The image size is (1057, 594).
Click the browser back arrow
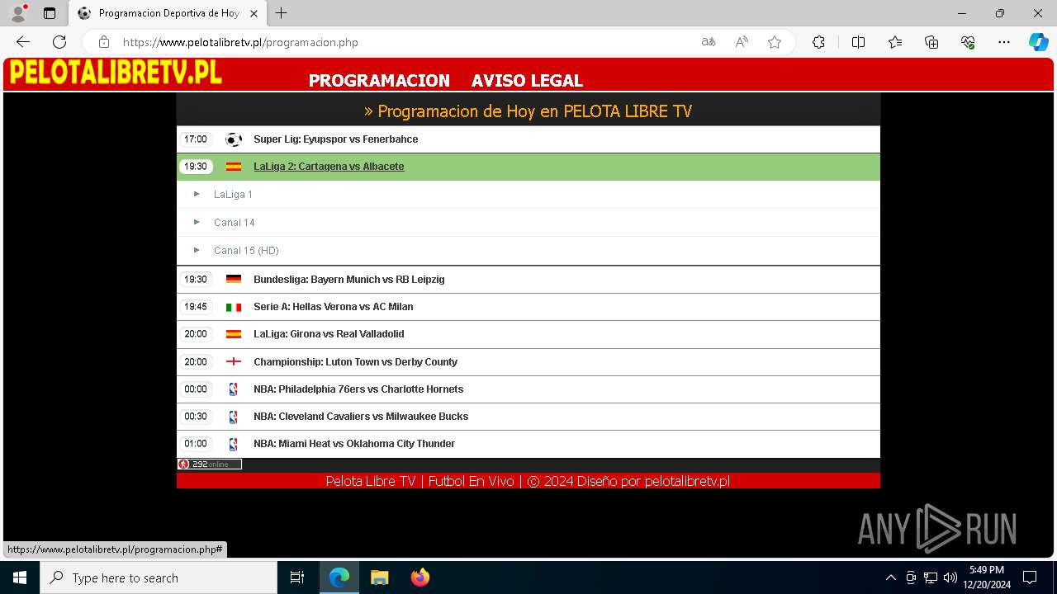pyautogui.click(x=23, y=42)
